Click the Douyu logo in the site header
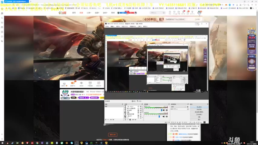Screen dimensions: 258x145 click(x=62, y=13)
